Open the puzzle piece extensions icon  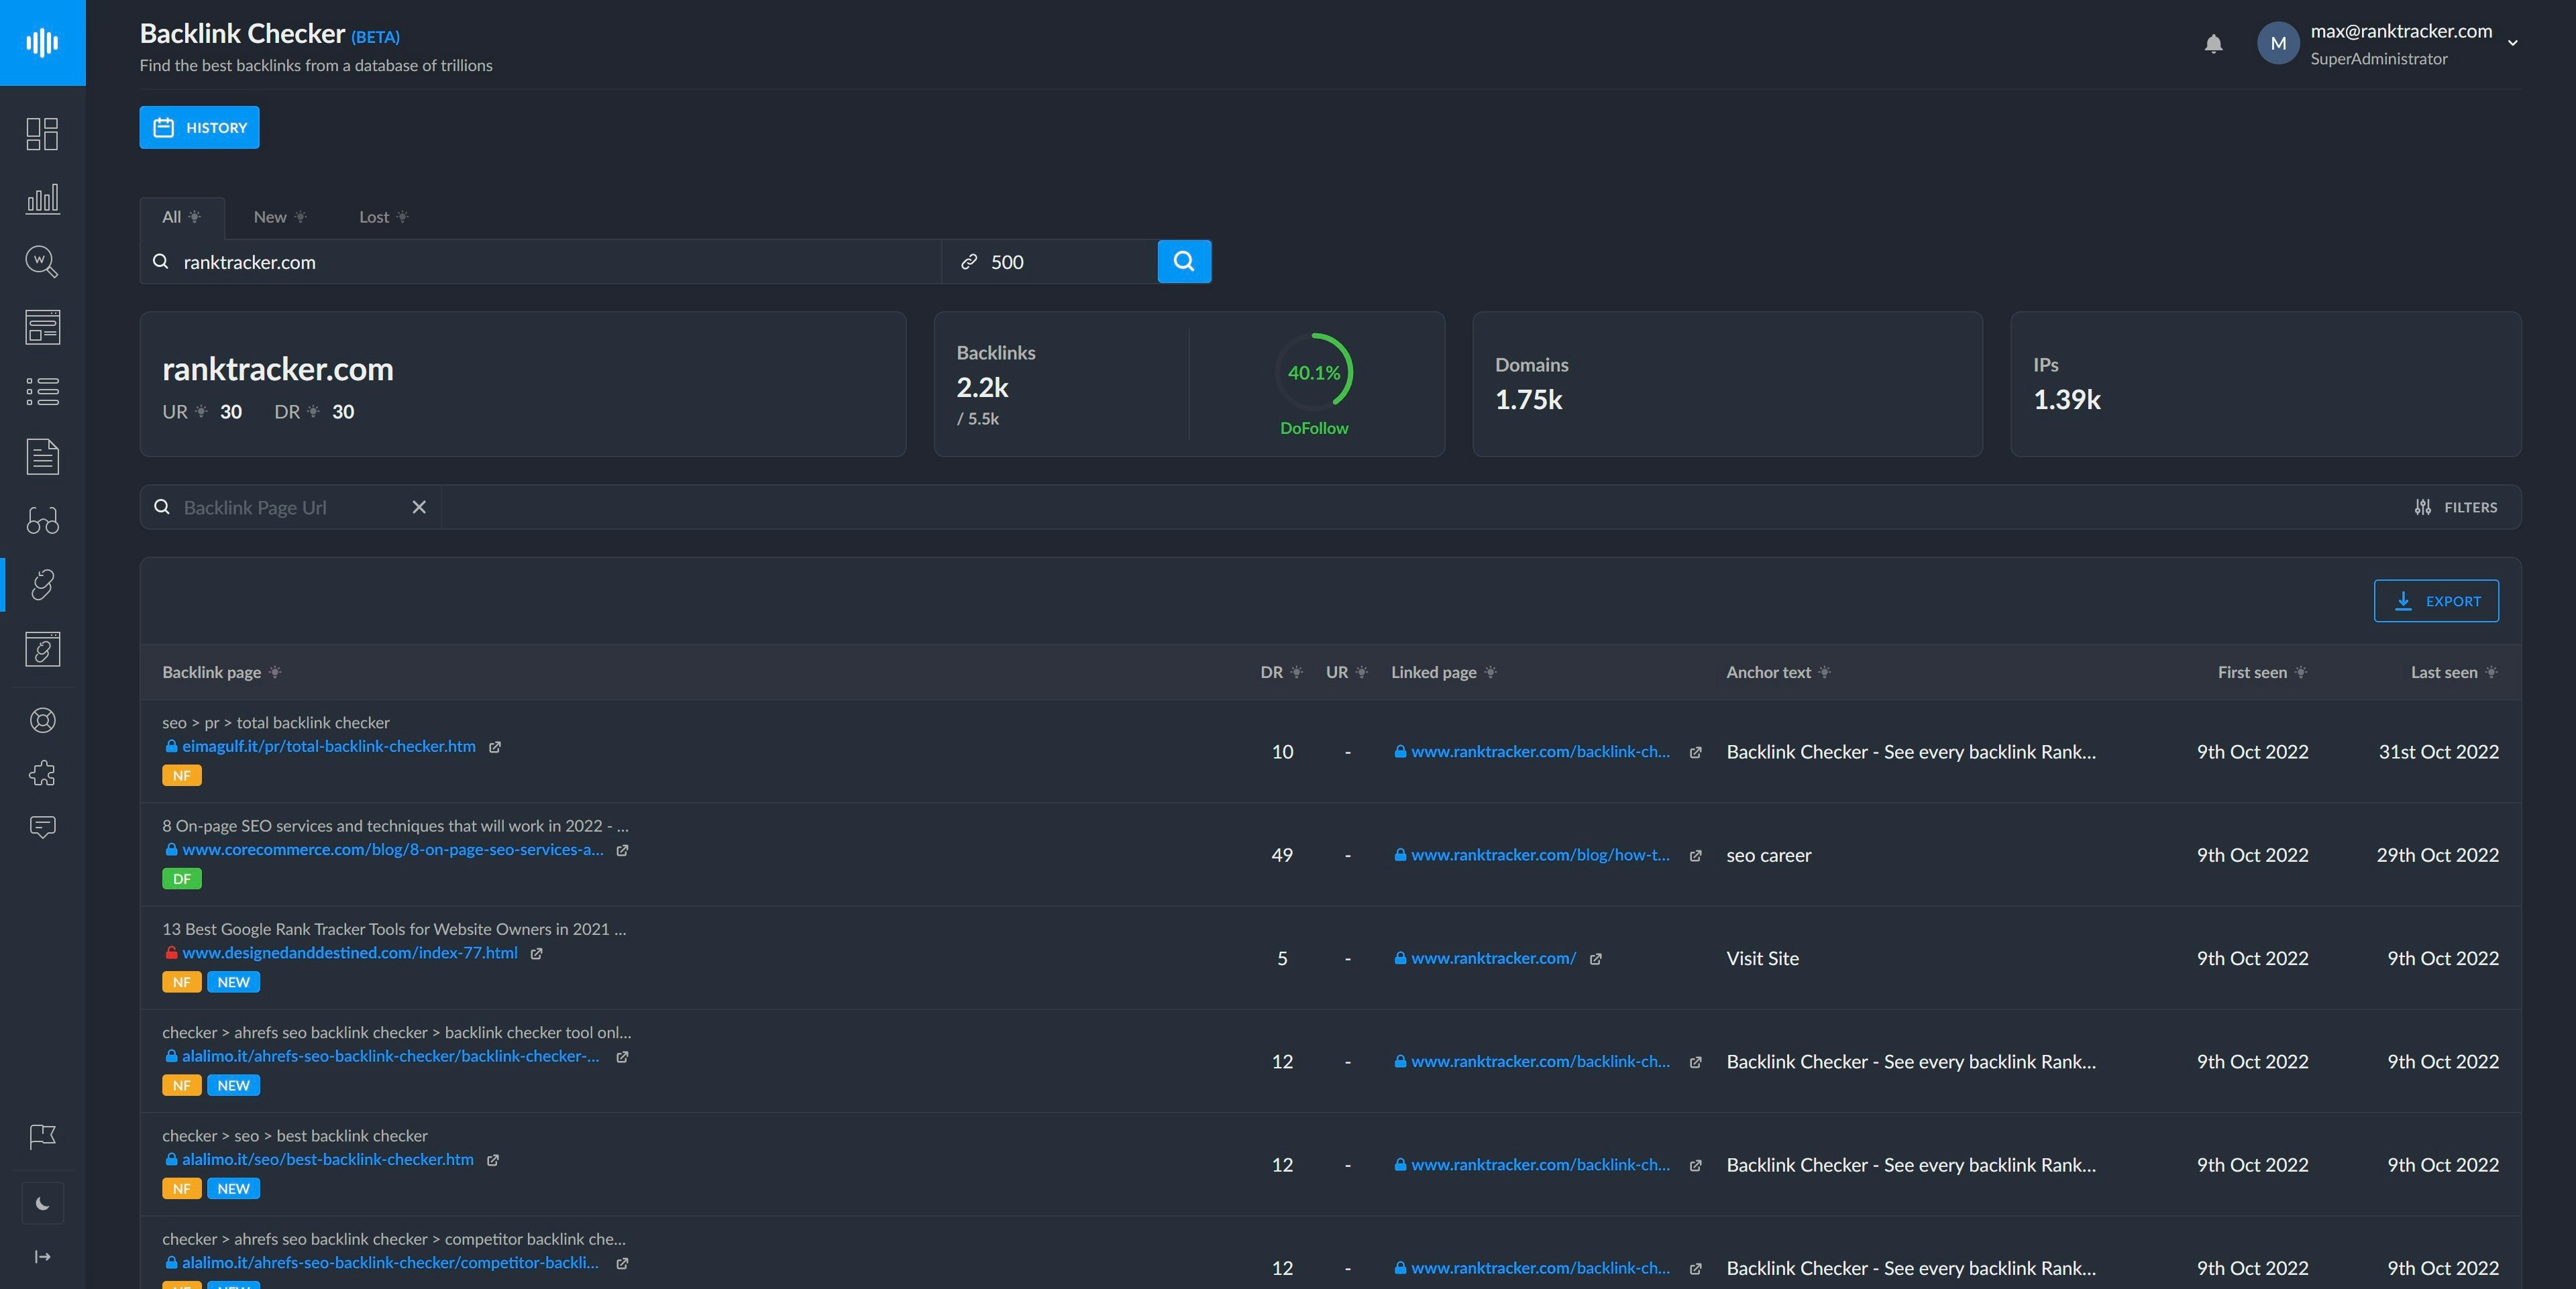42,773
